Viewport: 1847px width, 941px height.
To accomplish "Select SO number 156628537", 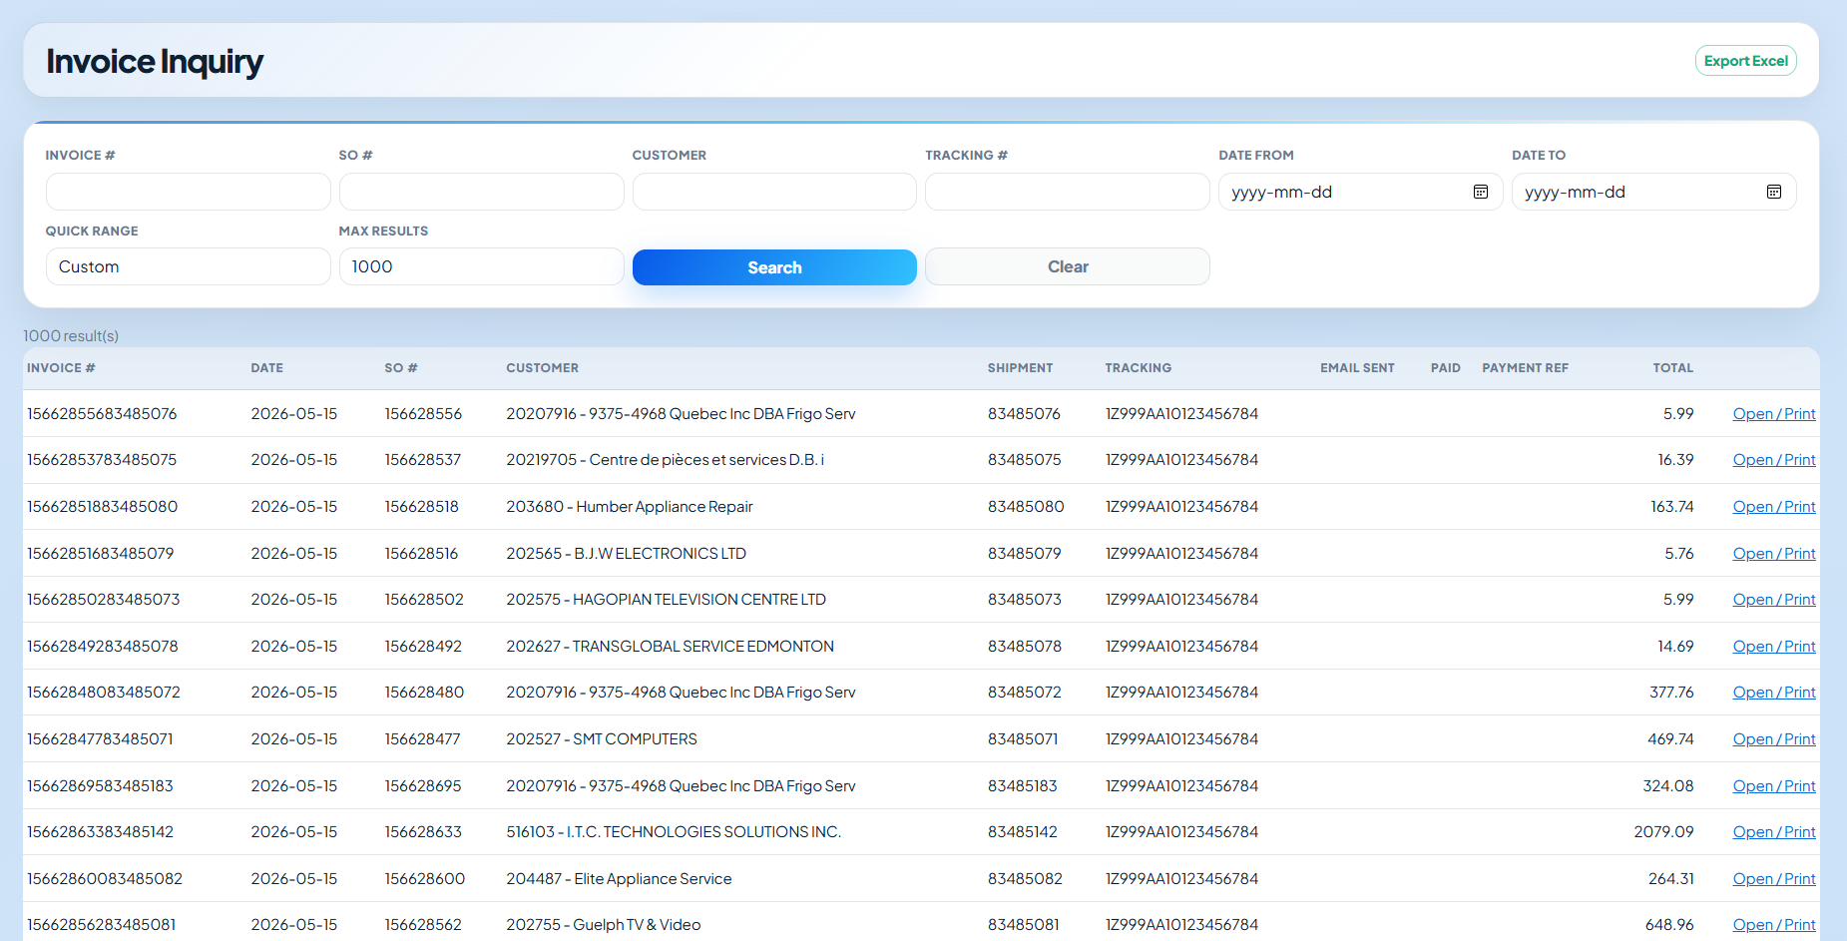I will 423,460.
